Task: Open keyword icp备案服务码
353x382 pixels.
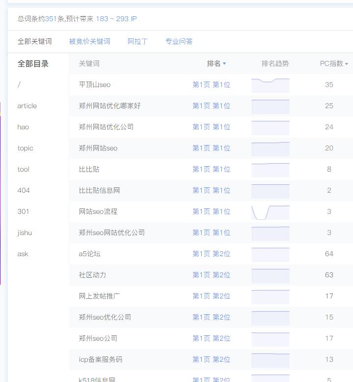Action: (101, 359)
